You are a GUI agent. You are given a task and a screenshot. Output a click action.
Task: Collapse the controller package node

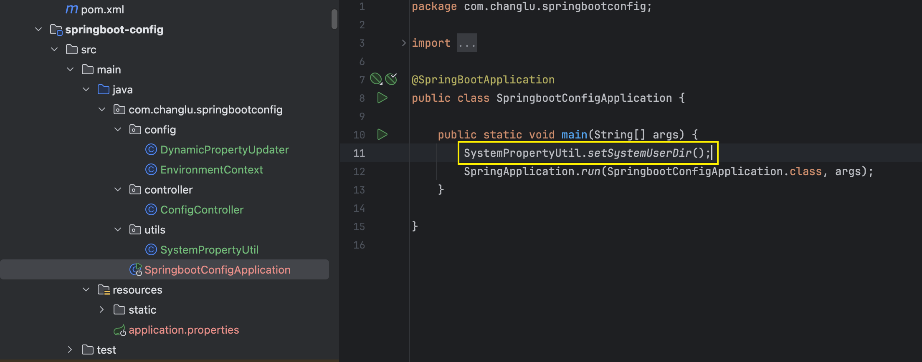(x=118, y=189)
